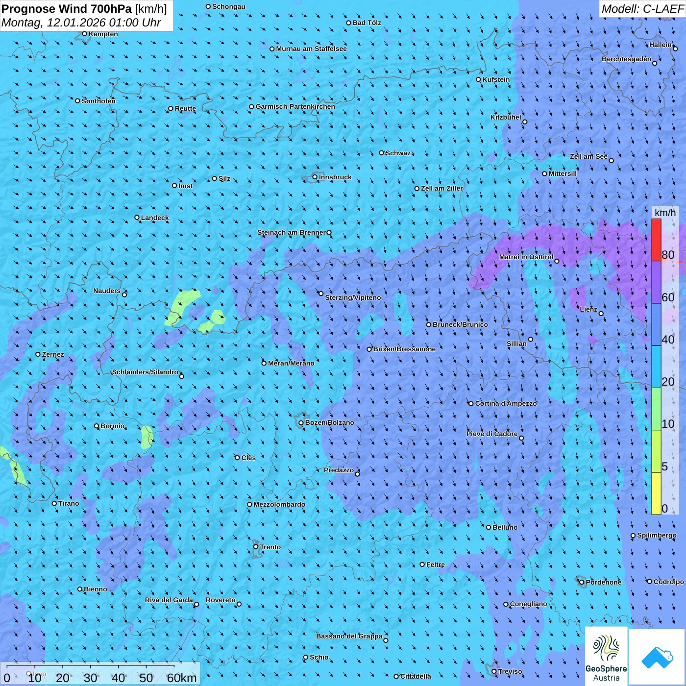Screen dimensions: 686x686
Task: Click the 'Reutte' label
Action: pyautogui.click(x=185, y=108)
